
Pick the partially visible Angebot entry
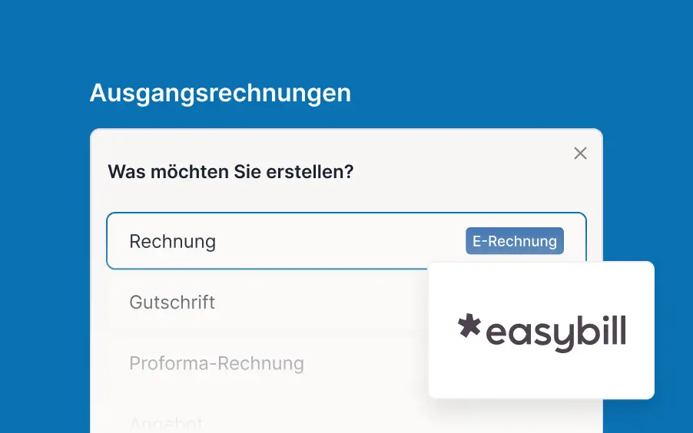pos(166,422)
